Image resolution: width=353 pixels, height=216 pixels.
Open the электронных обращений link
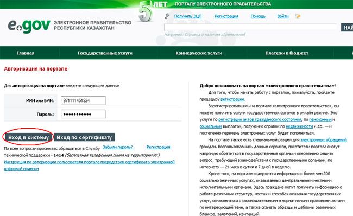click(x=324, y=139)
